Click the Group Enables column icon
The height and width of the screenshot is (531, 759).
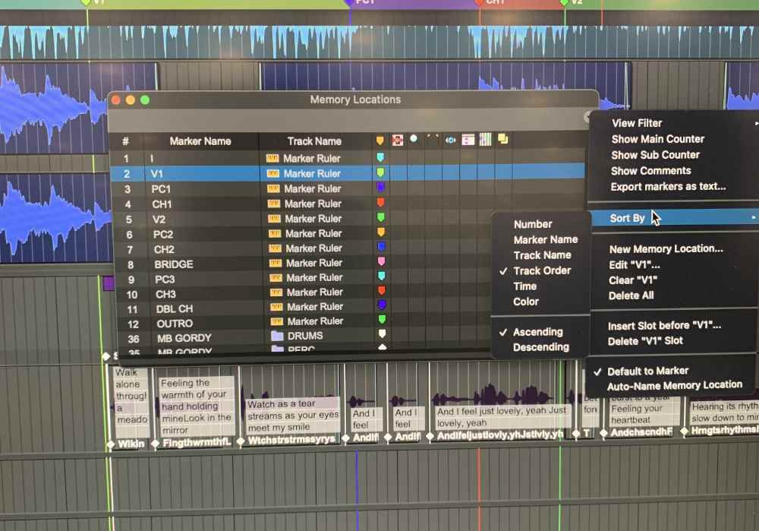coord(486,139)
